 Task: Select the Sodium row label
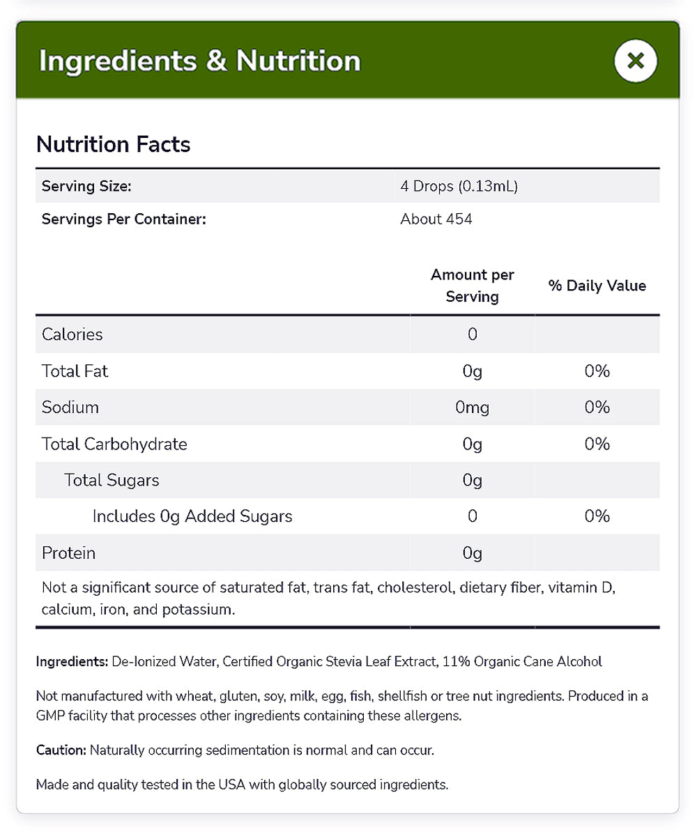[x=70, y=408]
